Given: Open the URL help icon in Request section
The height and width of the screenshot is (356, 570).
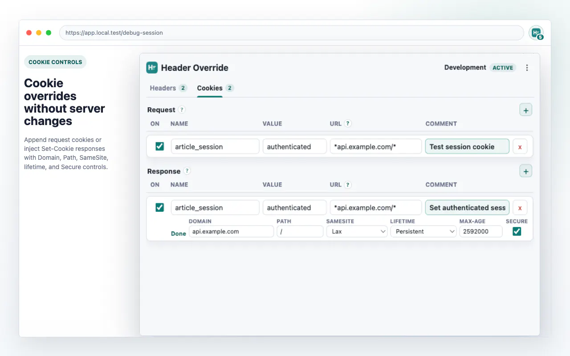Looking at the screenshot, I should (348, 123).
